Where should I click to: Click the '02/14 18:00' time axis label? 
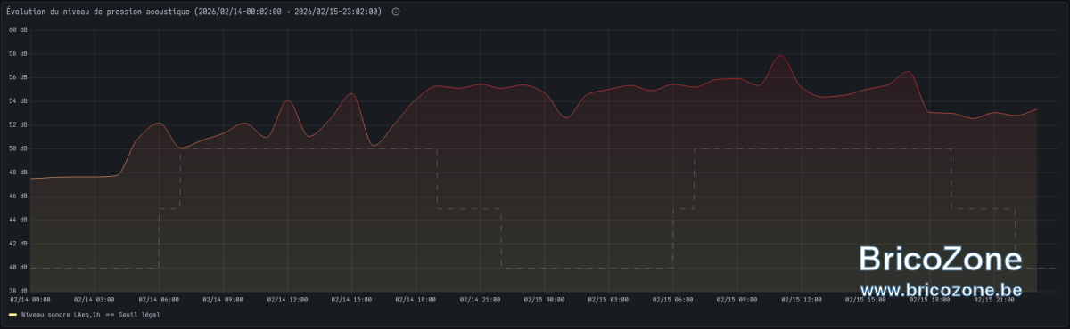416,300
